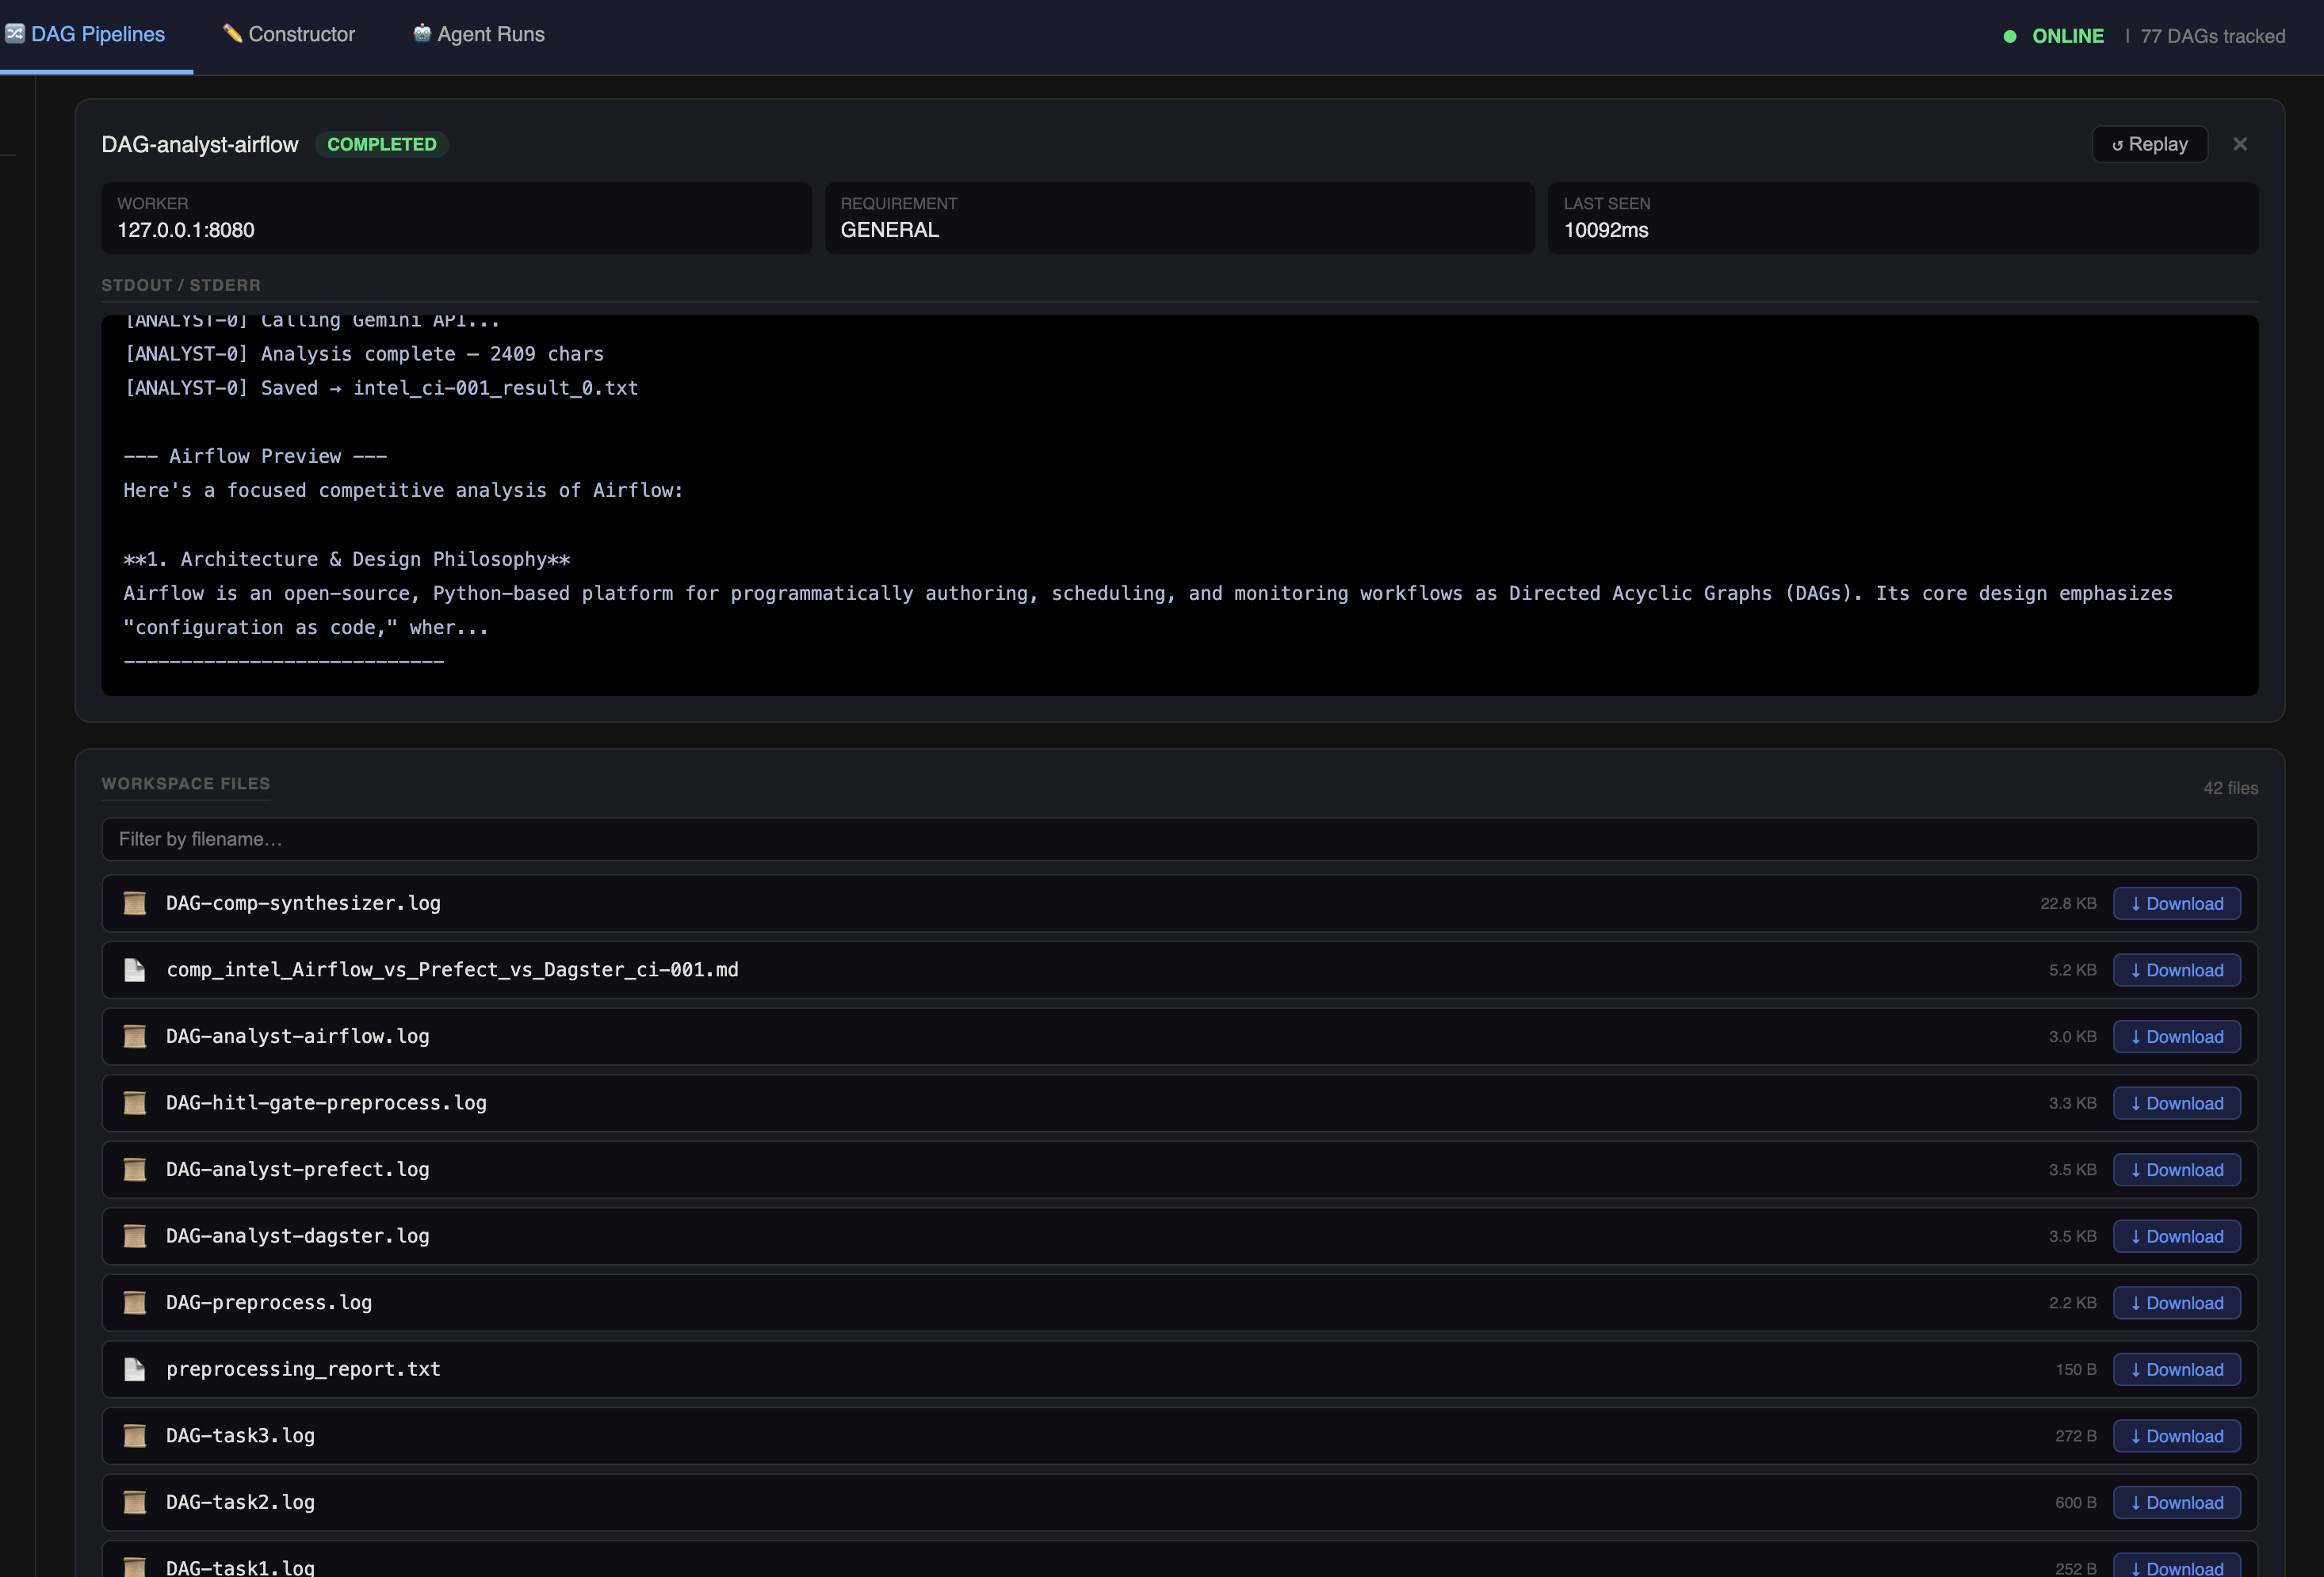
Task: Click the log icon of DAG-analyst-dagster.log
Action: pos(135,1236)
